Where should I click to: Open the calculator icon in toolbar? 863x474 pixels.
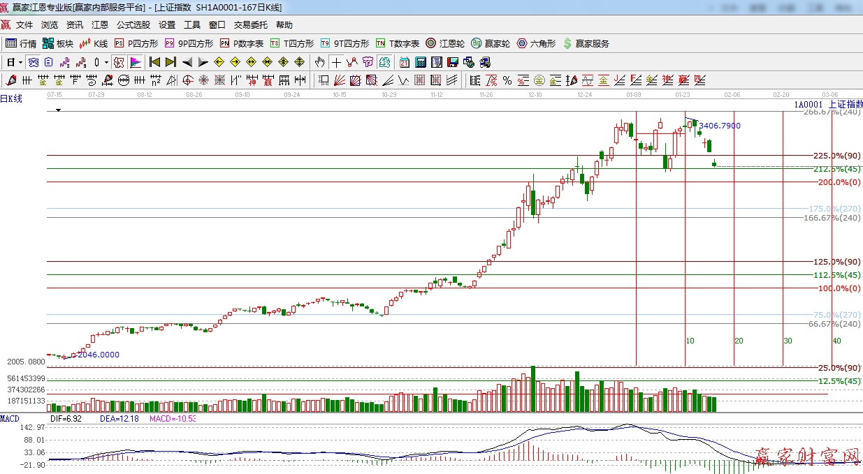click(x=420, y=62)
